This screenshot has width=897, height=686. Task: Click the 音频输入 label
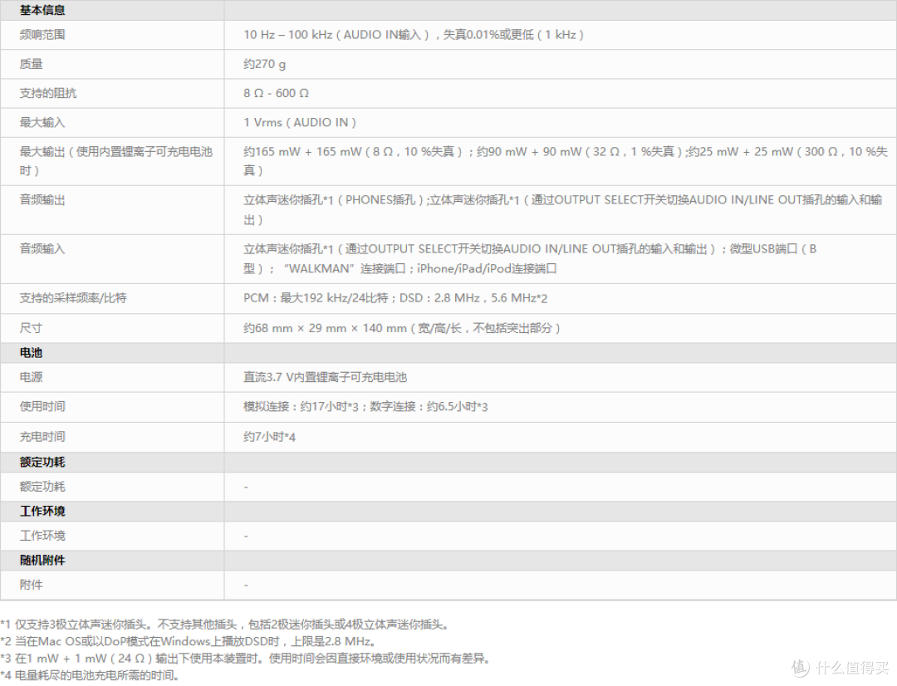point(42,249)
